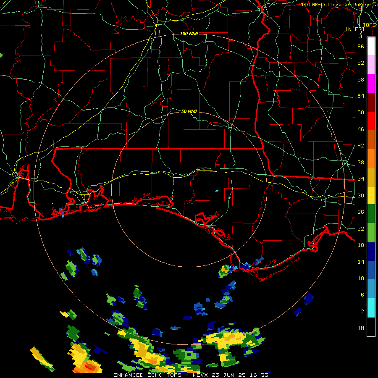
Task: Click the legend value 46
Action: pyautogui.click(x=361, y=129)
